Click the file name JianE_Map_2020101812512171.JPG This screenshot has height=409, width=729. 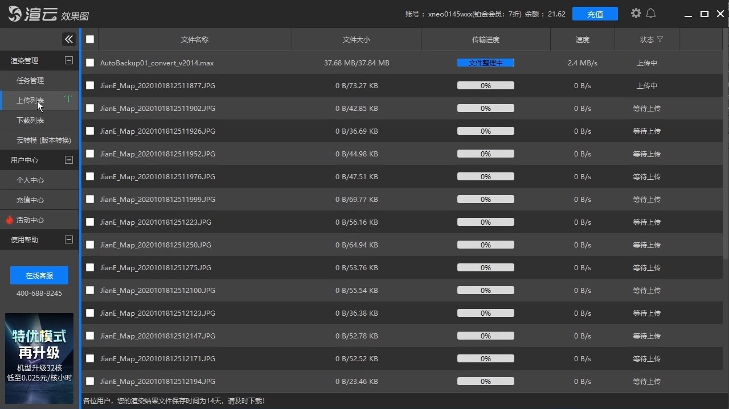pos(158,358)
